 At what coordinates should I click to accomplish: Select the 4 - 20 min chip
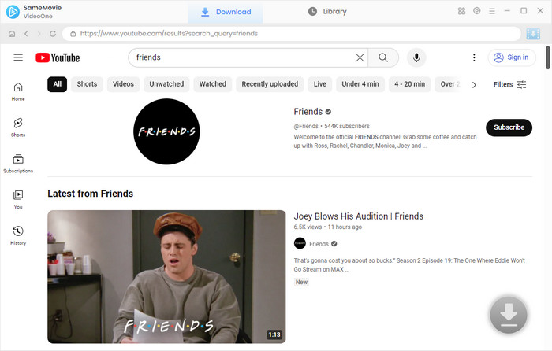(409, 84)
